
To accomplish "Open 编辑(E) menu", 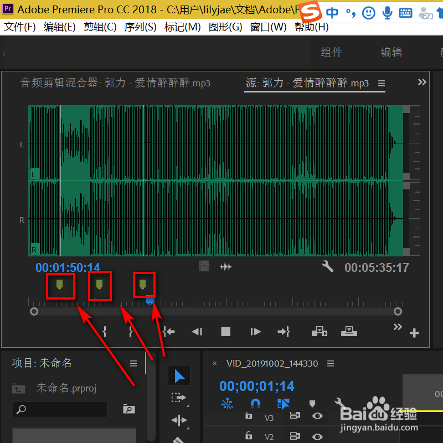I will (60, 27).
